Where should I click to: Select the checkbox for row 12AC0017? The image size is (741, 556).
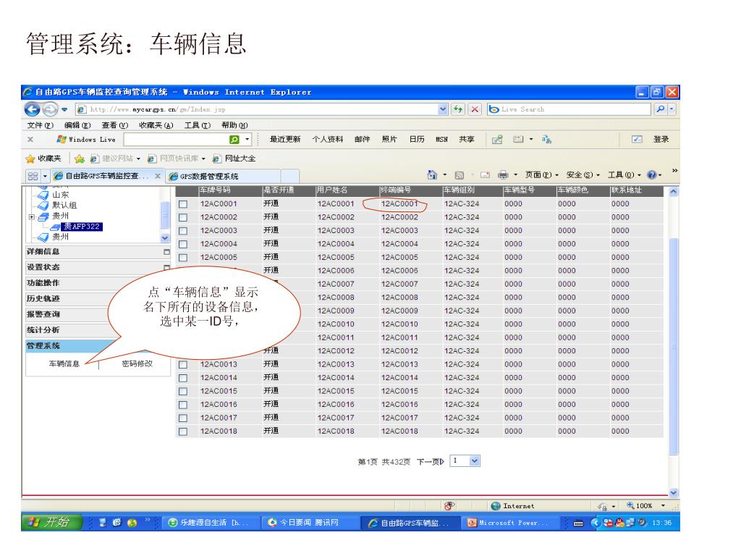tap(183, 418)
